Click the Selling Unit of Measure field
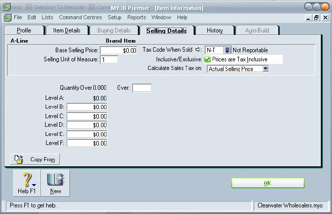This screenshot has width=332, height=214. [x=109, y=59]
